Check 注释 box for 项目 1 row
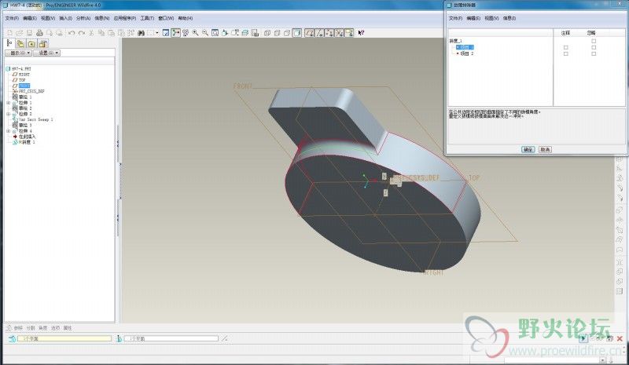 [x=566, y=47]
